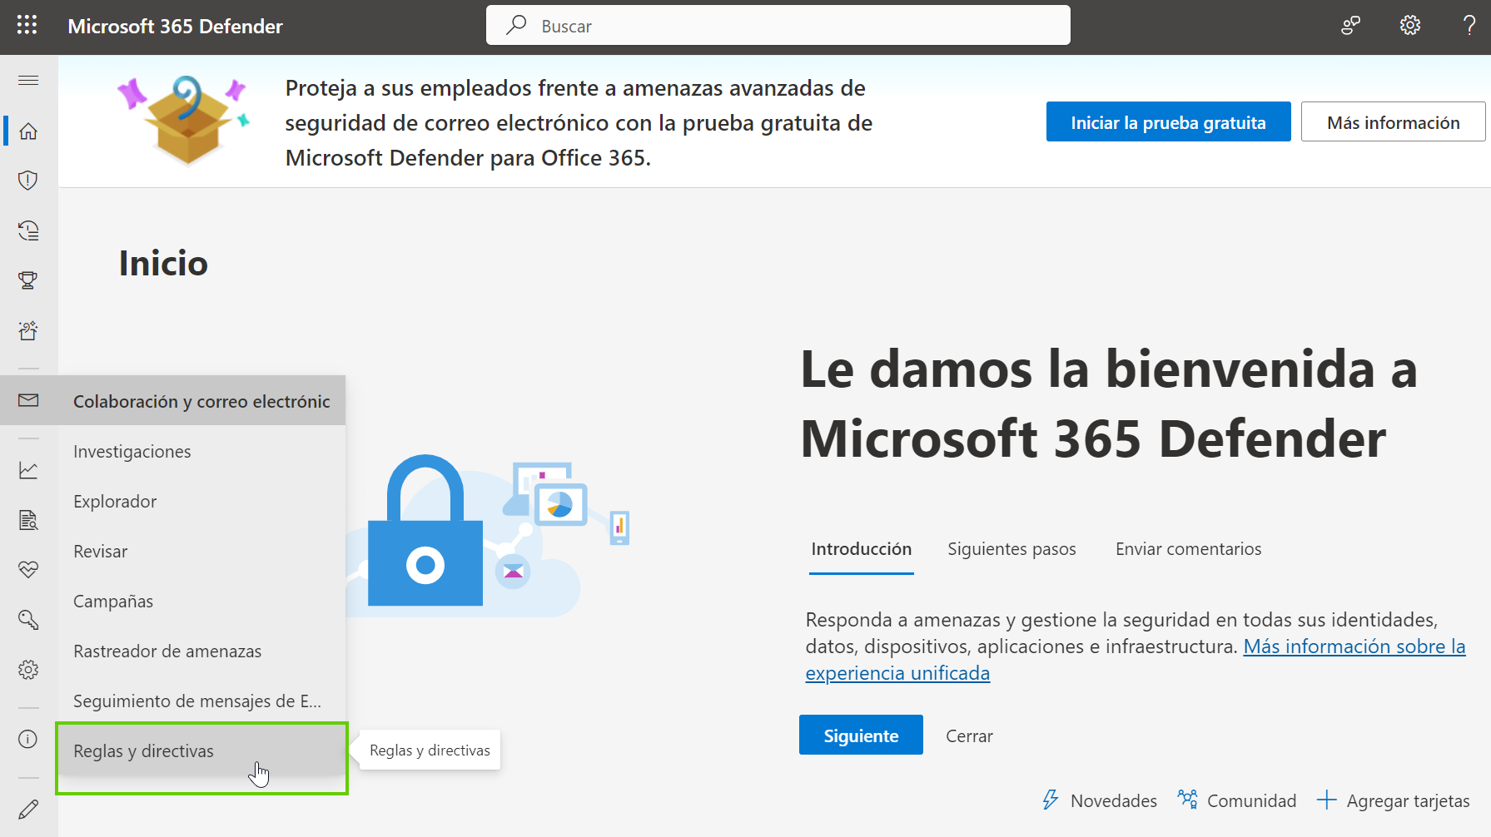Switch to the Introducción tab
This screenshot has height=837, width=1491.
[x=862, y=549]
